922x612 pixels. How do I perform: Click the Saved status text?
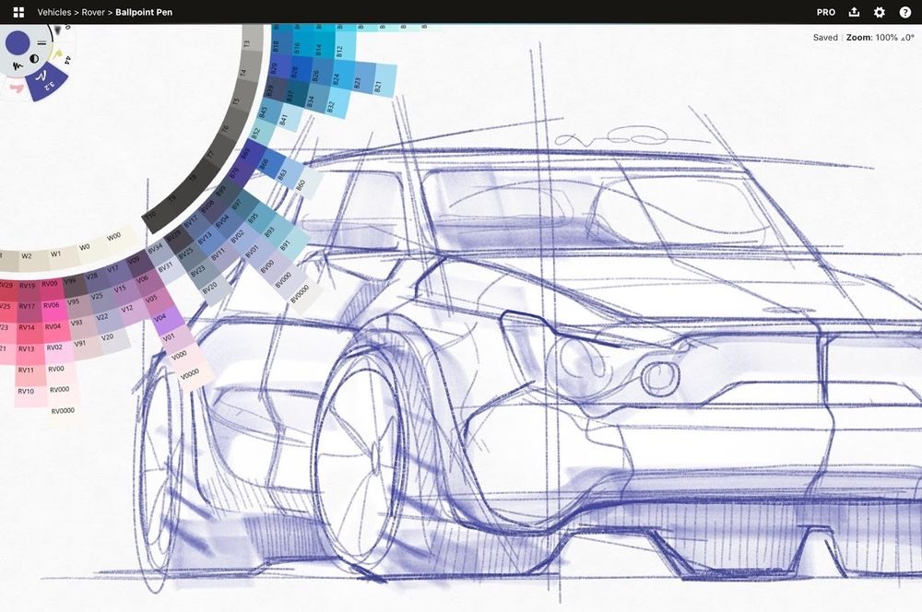(x=825, y=37)
